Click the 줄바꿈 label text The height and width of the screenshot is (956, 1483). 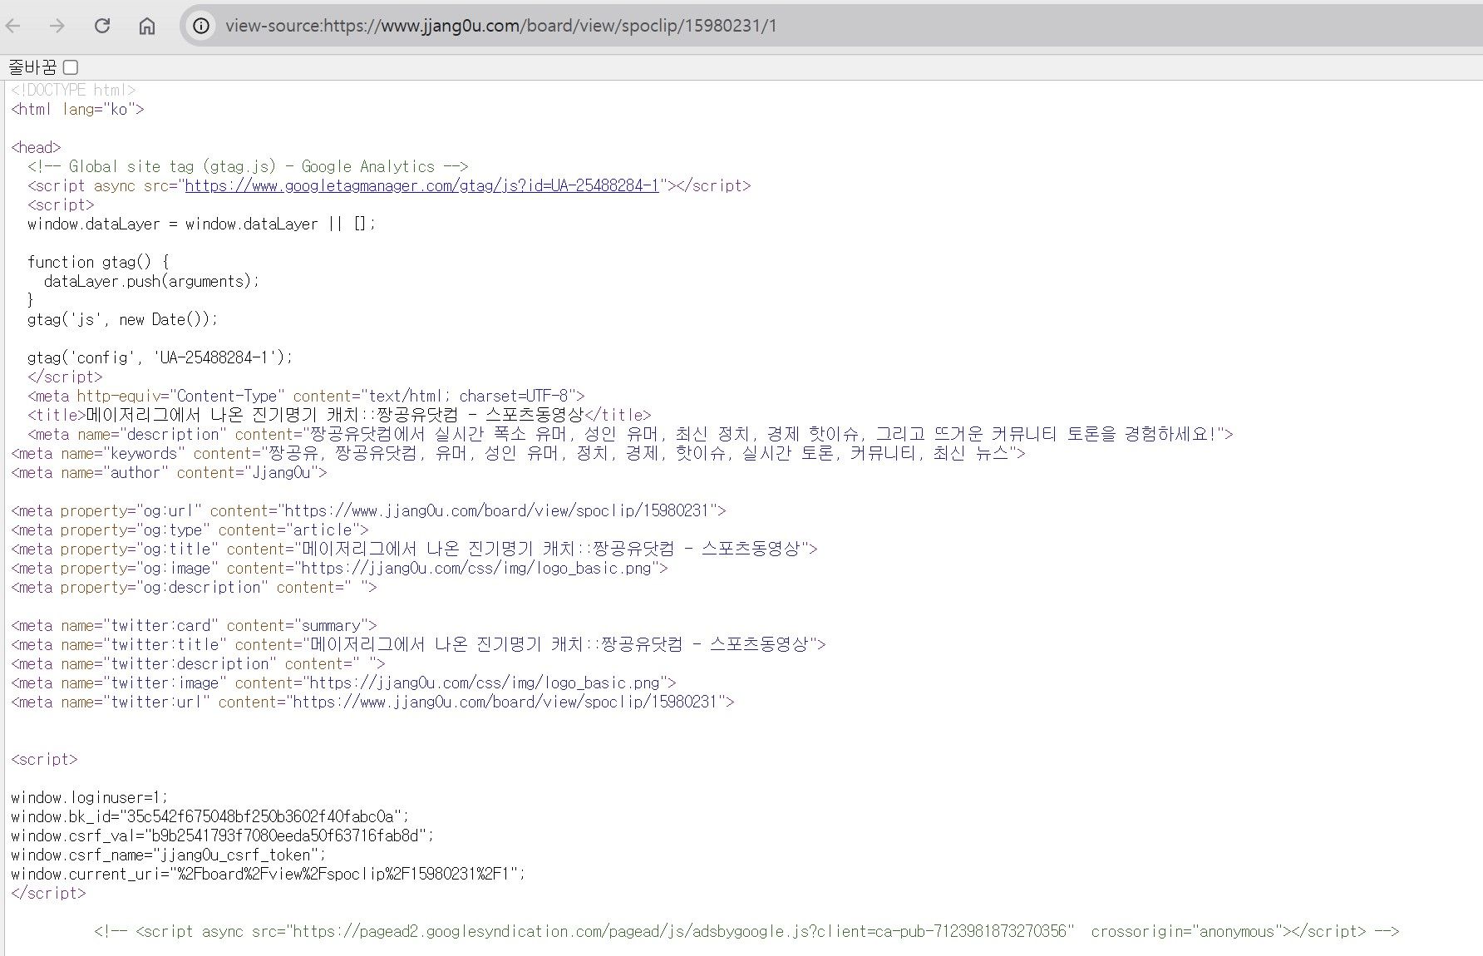pyautogui.click(x=32, y=67)
